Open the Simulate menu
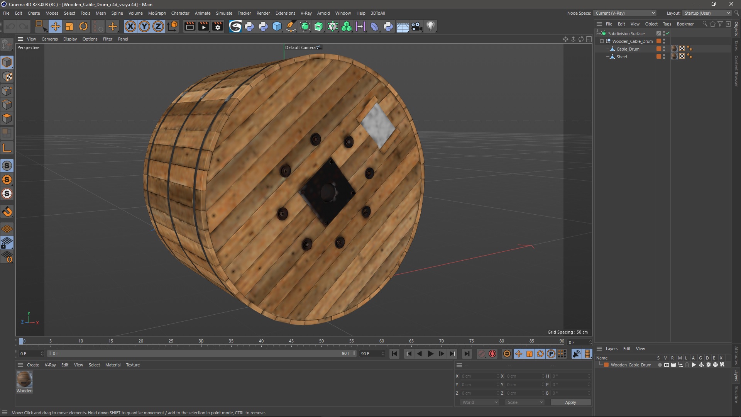 (224, 13)
